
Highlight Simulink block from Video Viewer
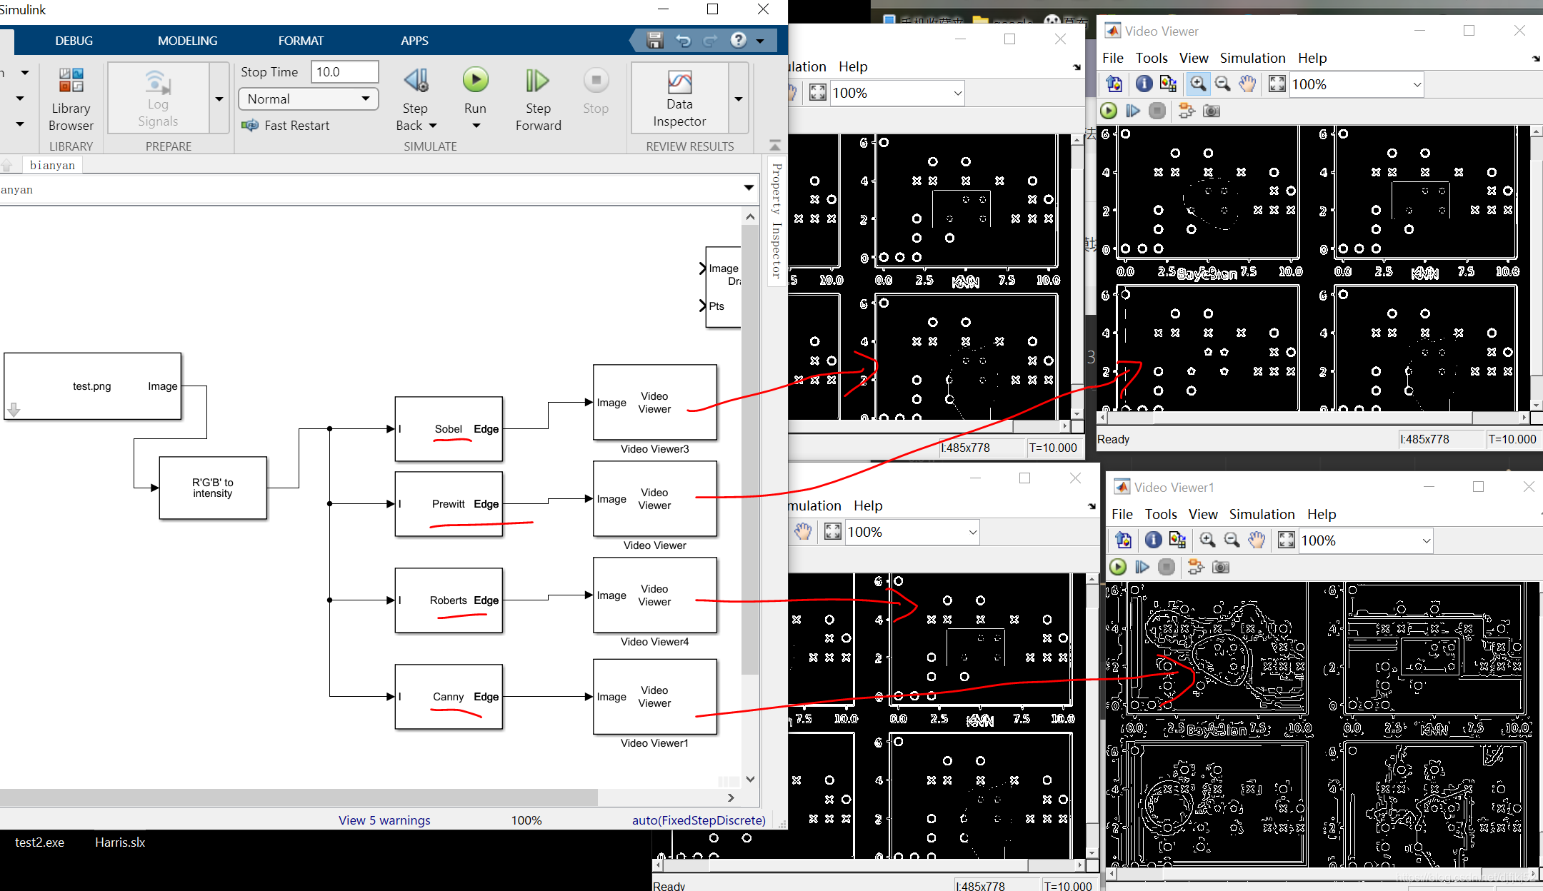click(x=1186, y=111)
